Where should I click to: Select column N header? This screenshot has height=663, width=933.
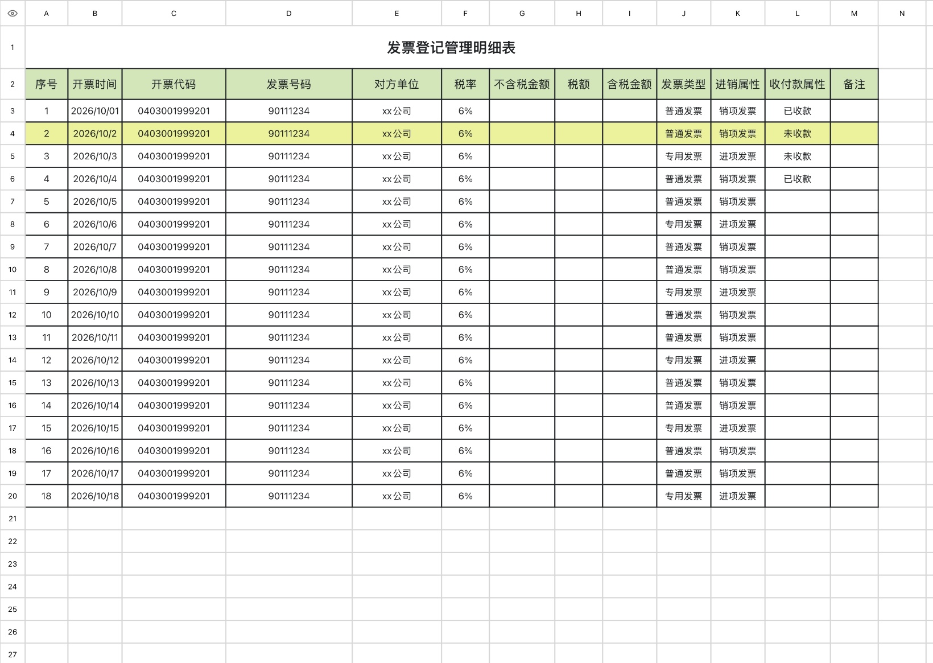pyautogui.click(x=902, y=13)
